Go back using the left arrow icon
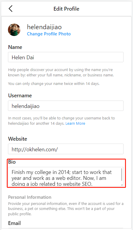Image resolution: width=133 pixels, height=230 pixels. [11, 9]
